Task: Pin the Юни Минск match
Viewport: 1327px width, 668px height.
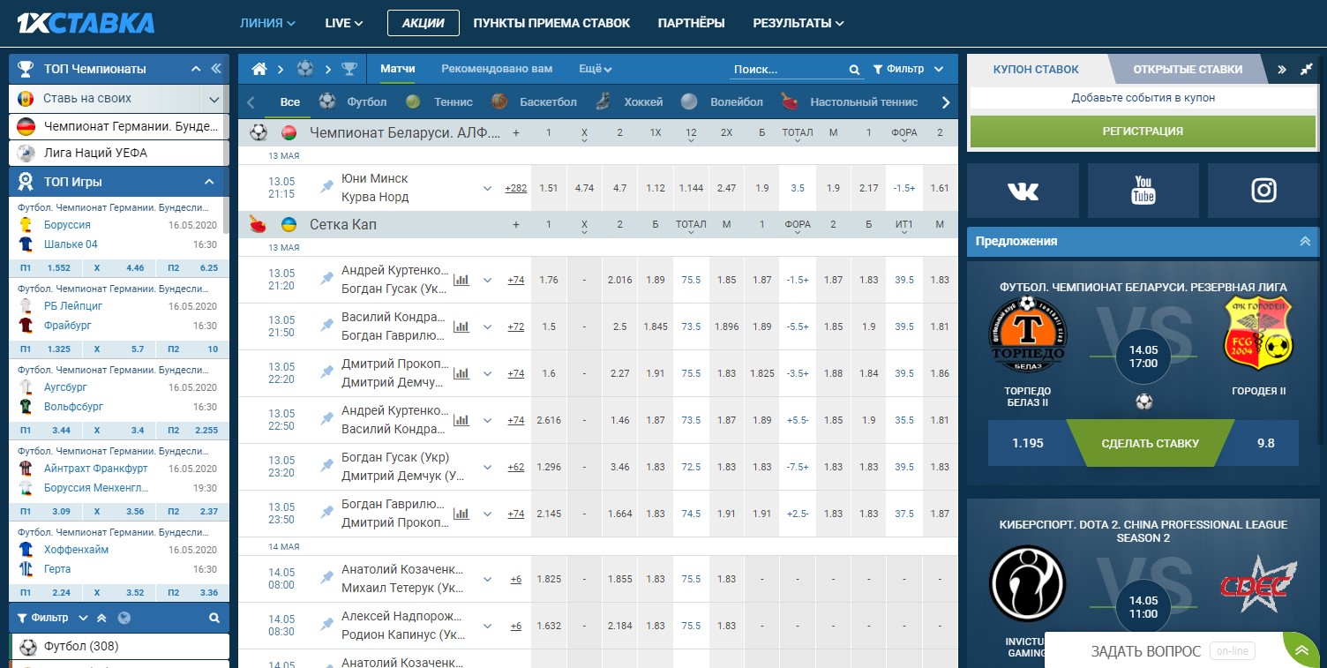Action: pyautogui.click(x=327, y=187)
